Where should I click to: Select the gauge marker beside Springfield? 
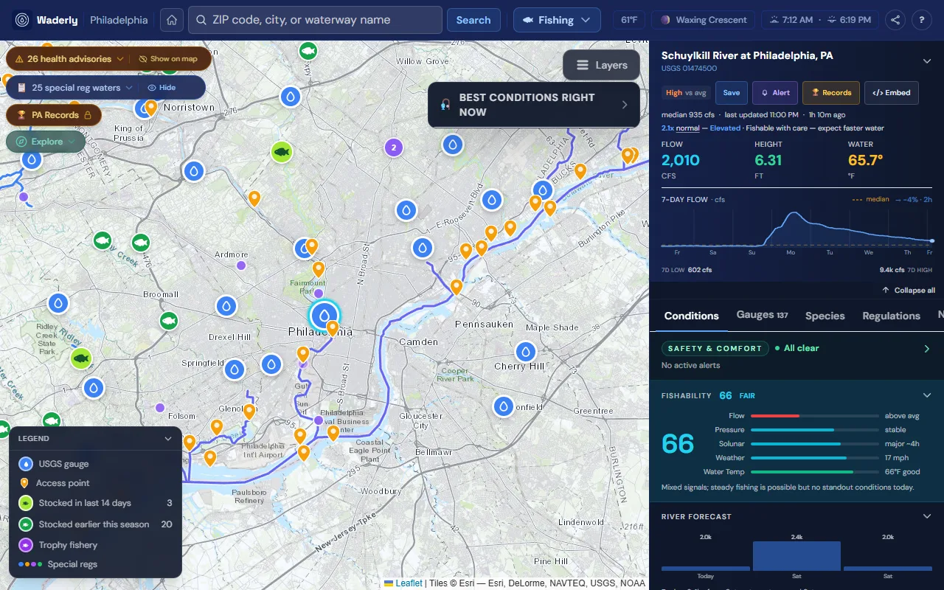(235, 369)
